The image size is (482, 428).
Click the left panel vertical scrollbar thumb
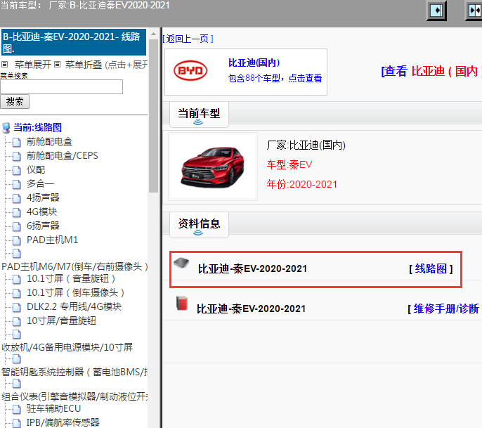pos(153,116)
